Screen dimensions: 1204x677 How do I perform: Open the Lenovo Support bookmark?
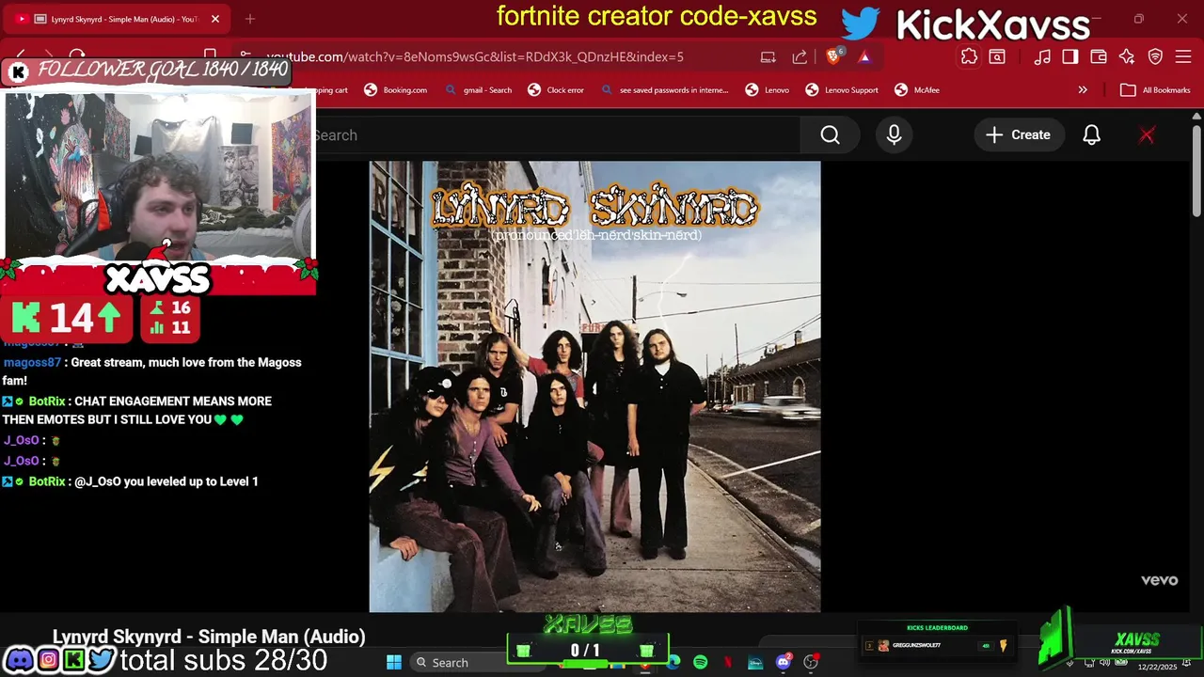coord(842,90)
